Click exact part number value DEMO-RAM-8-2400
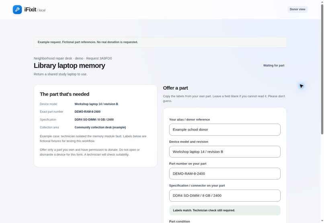The width and height of the screenshot is (324, 223). (x=87, y=112)
